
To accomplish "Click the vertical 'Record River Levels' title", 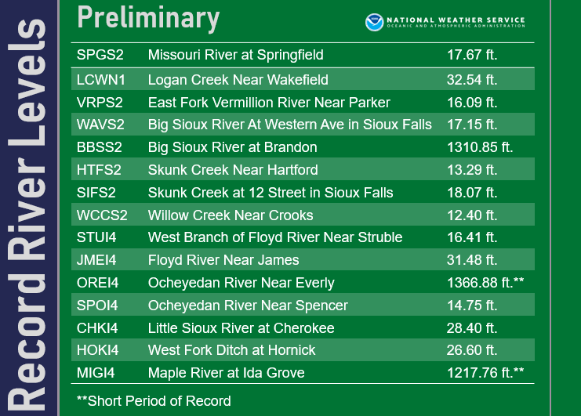I will pyautogui.click(x=27, y=215).
